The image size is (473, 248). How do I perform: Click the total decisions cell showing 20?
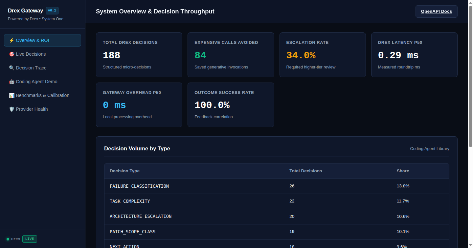(x=292, y=217)
